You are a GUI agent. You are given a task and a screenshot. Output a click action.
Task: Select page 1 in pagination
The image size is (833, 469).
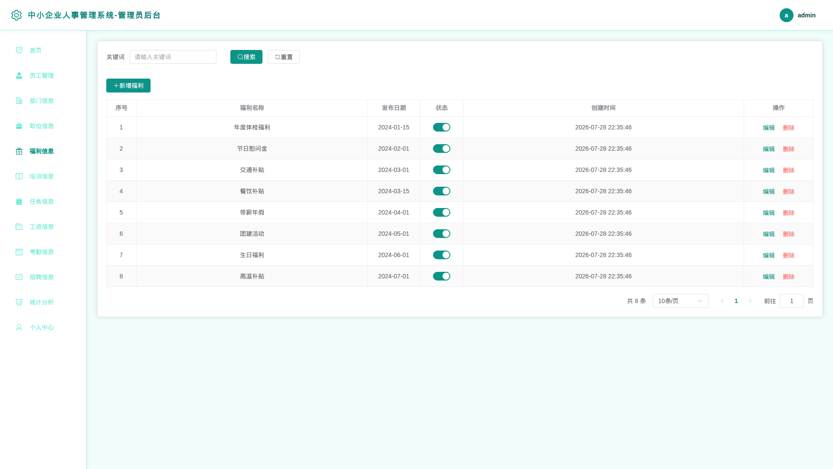pyautogui.click(x=736, y=301)
